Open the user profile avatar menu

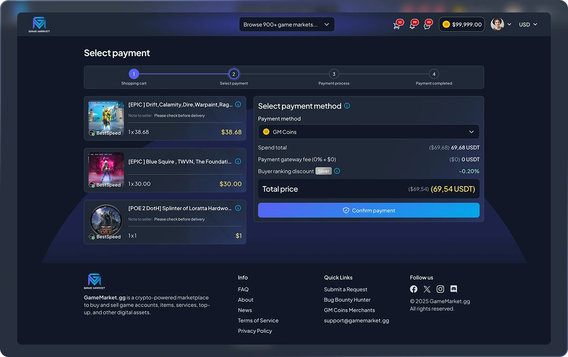(x=500, y=24)
